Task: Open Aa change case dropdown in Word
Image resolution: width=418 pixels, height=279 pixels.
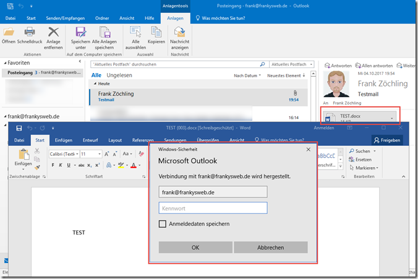Action: (x=127, y=154)
